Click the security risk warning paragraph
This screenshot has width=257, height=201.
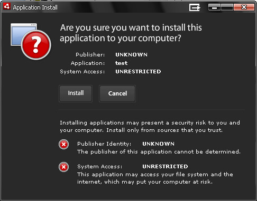click(150, 127)
